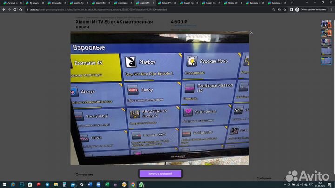Open WhatsApp from the taskbar
Screen dimensions: 335x188
coord(141,184)
